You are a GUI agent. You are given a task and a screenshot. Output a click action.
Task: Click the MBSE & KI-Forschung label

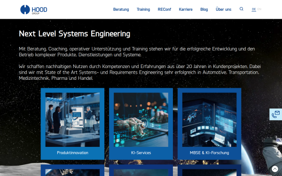[x=209, y=153]
